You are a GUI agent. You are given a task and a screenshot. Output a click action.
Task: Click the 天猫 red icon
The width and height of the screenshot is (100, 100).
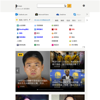click(x=52, y=29)
